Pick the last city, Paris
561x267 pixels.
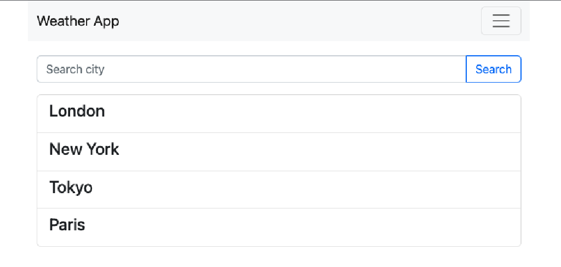279,227
